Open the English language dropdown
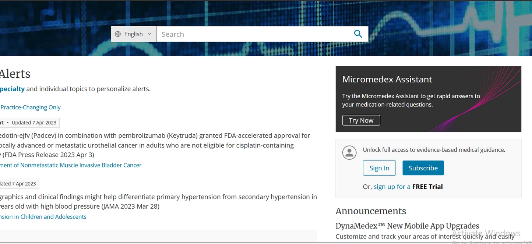Screen dimensions: 532x244 134,34
